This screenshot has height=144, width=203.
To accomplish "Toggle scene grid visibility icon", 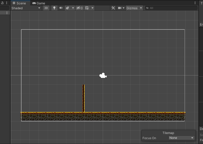I will click(87, 8).
